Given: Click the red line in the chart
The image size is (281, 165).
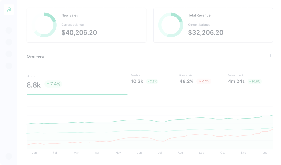Looking at the screenshot, I should (129, 138).
